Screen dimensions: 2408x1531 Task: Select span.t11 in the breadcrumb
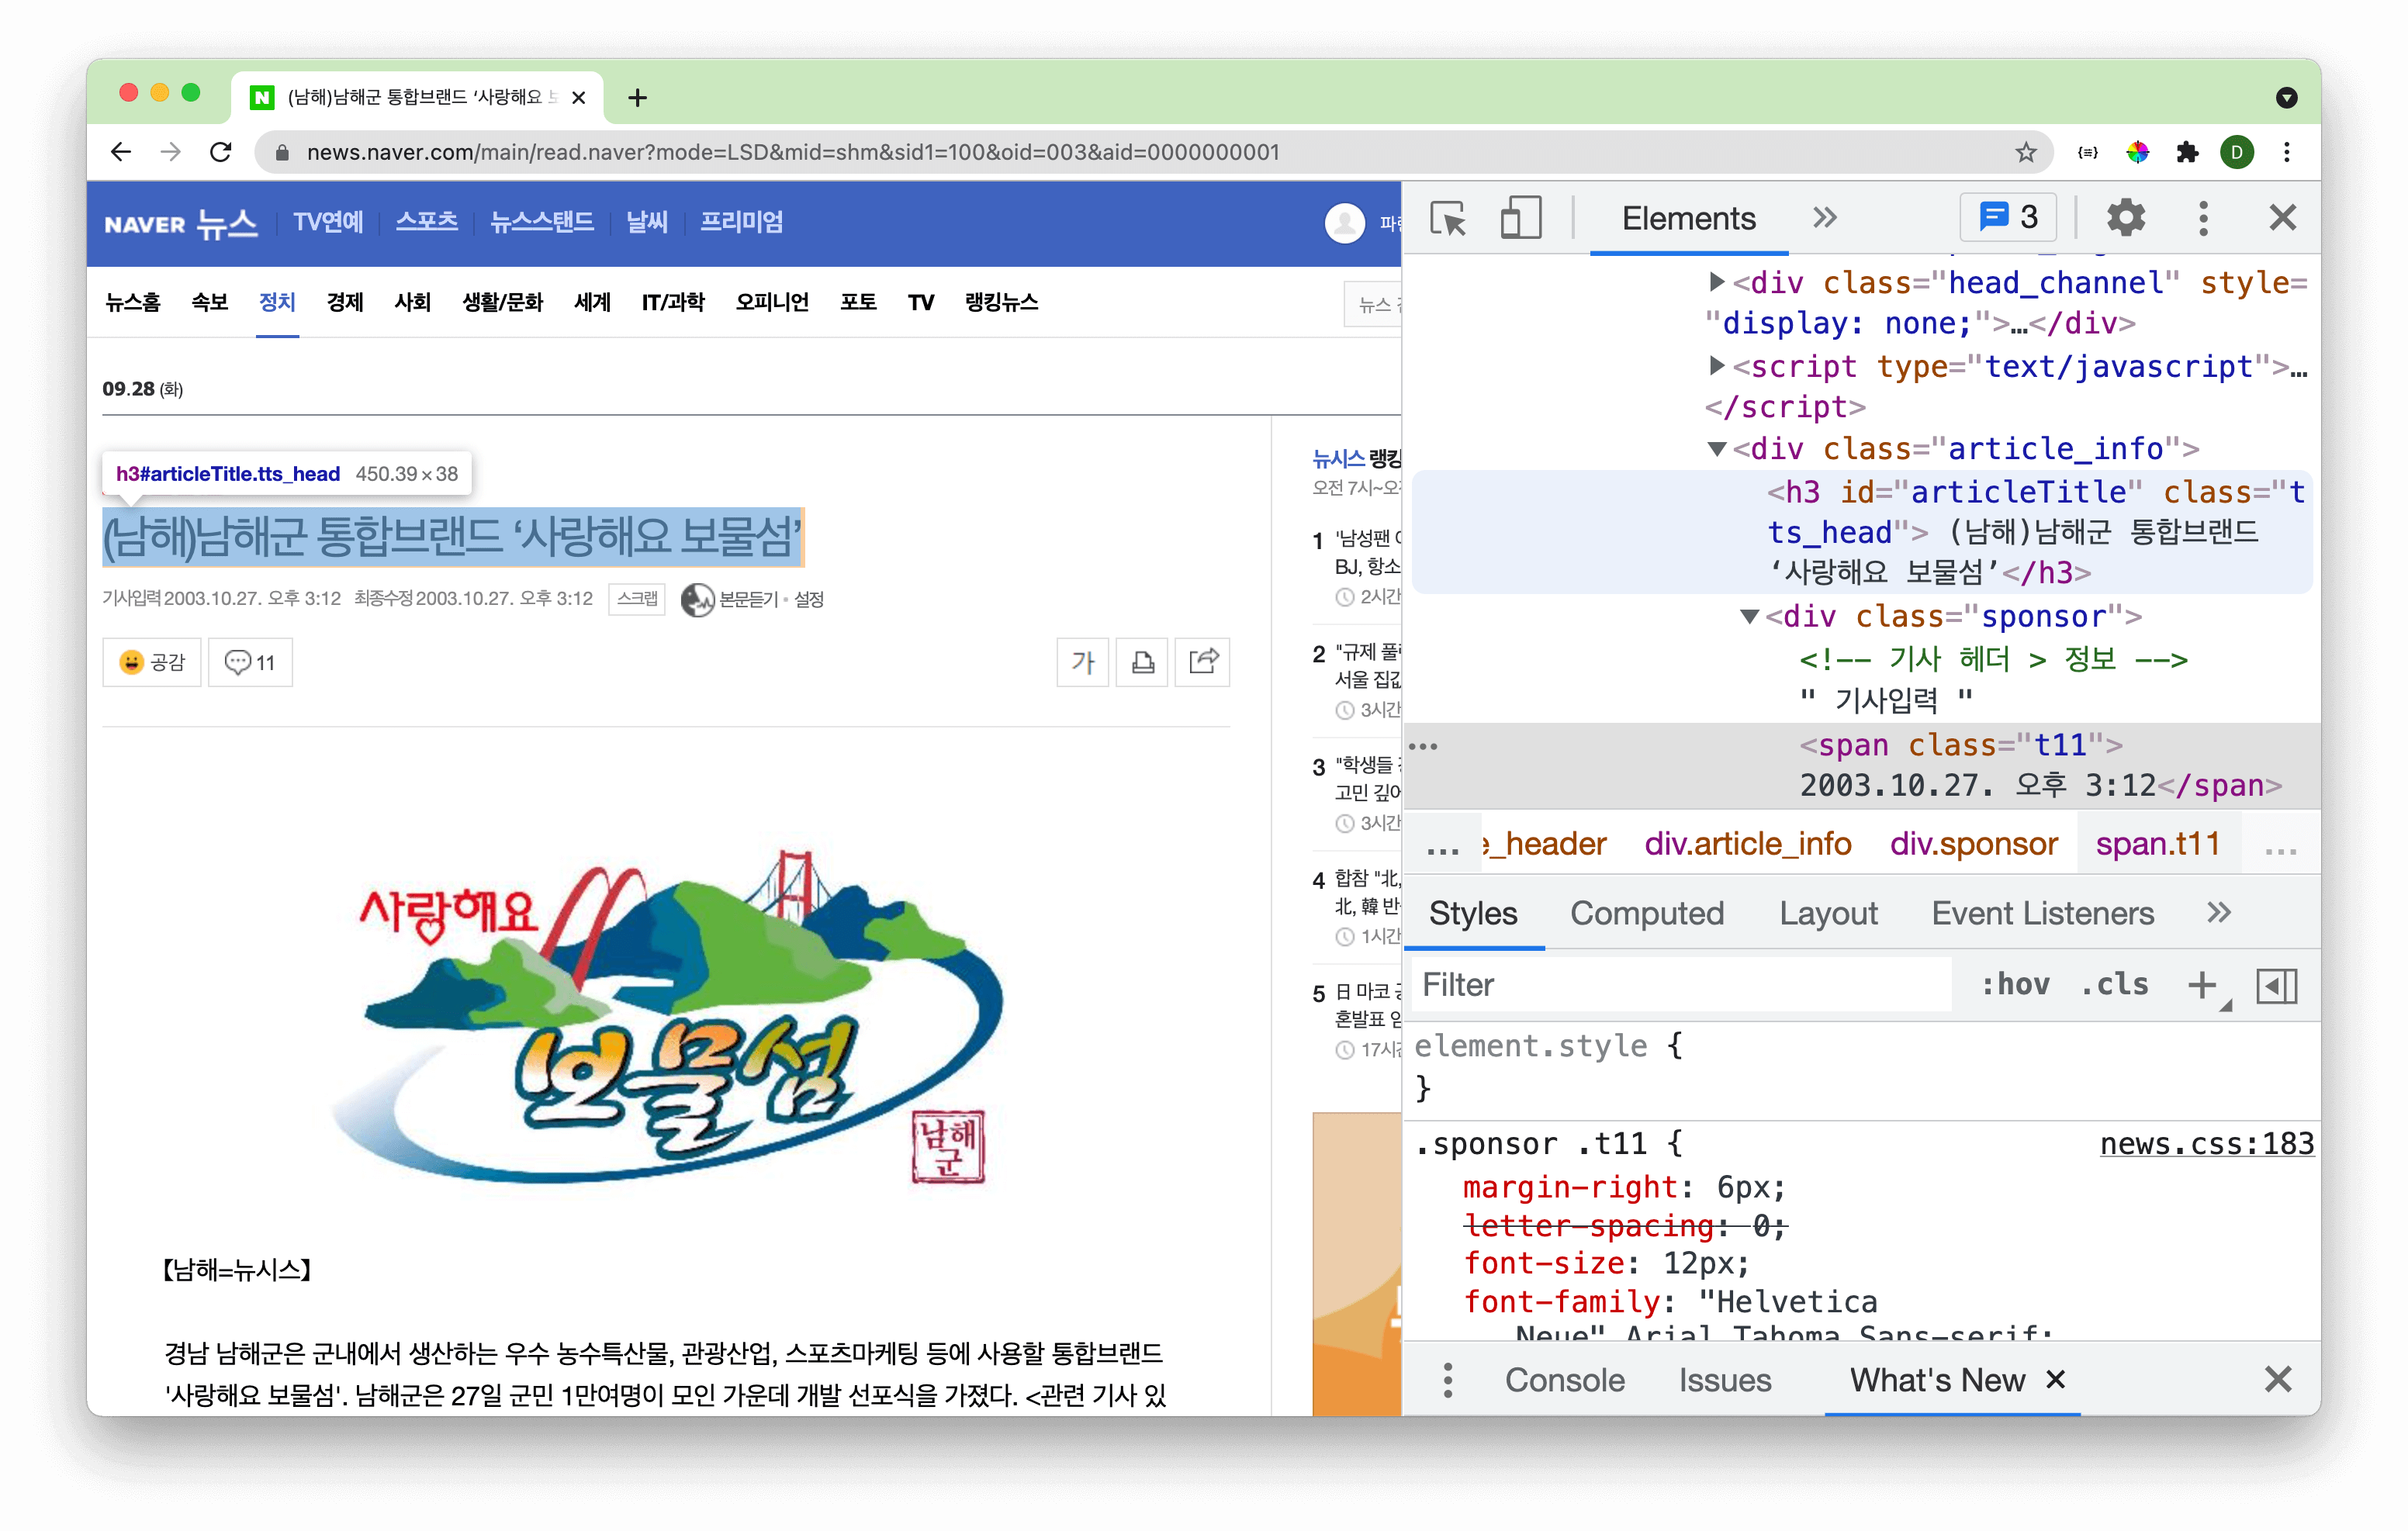coord(2158,844)
